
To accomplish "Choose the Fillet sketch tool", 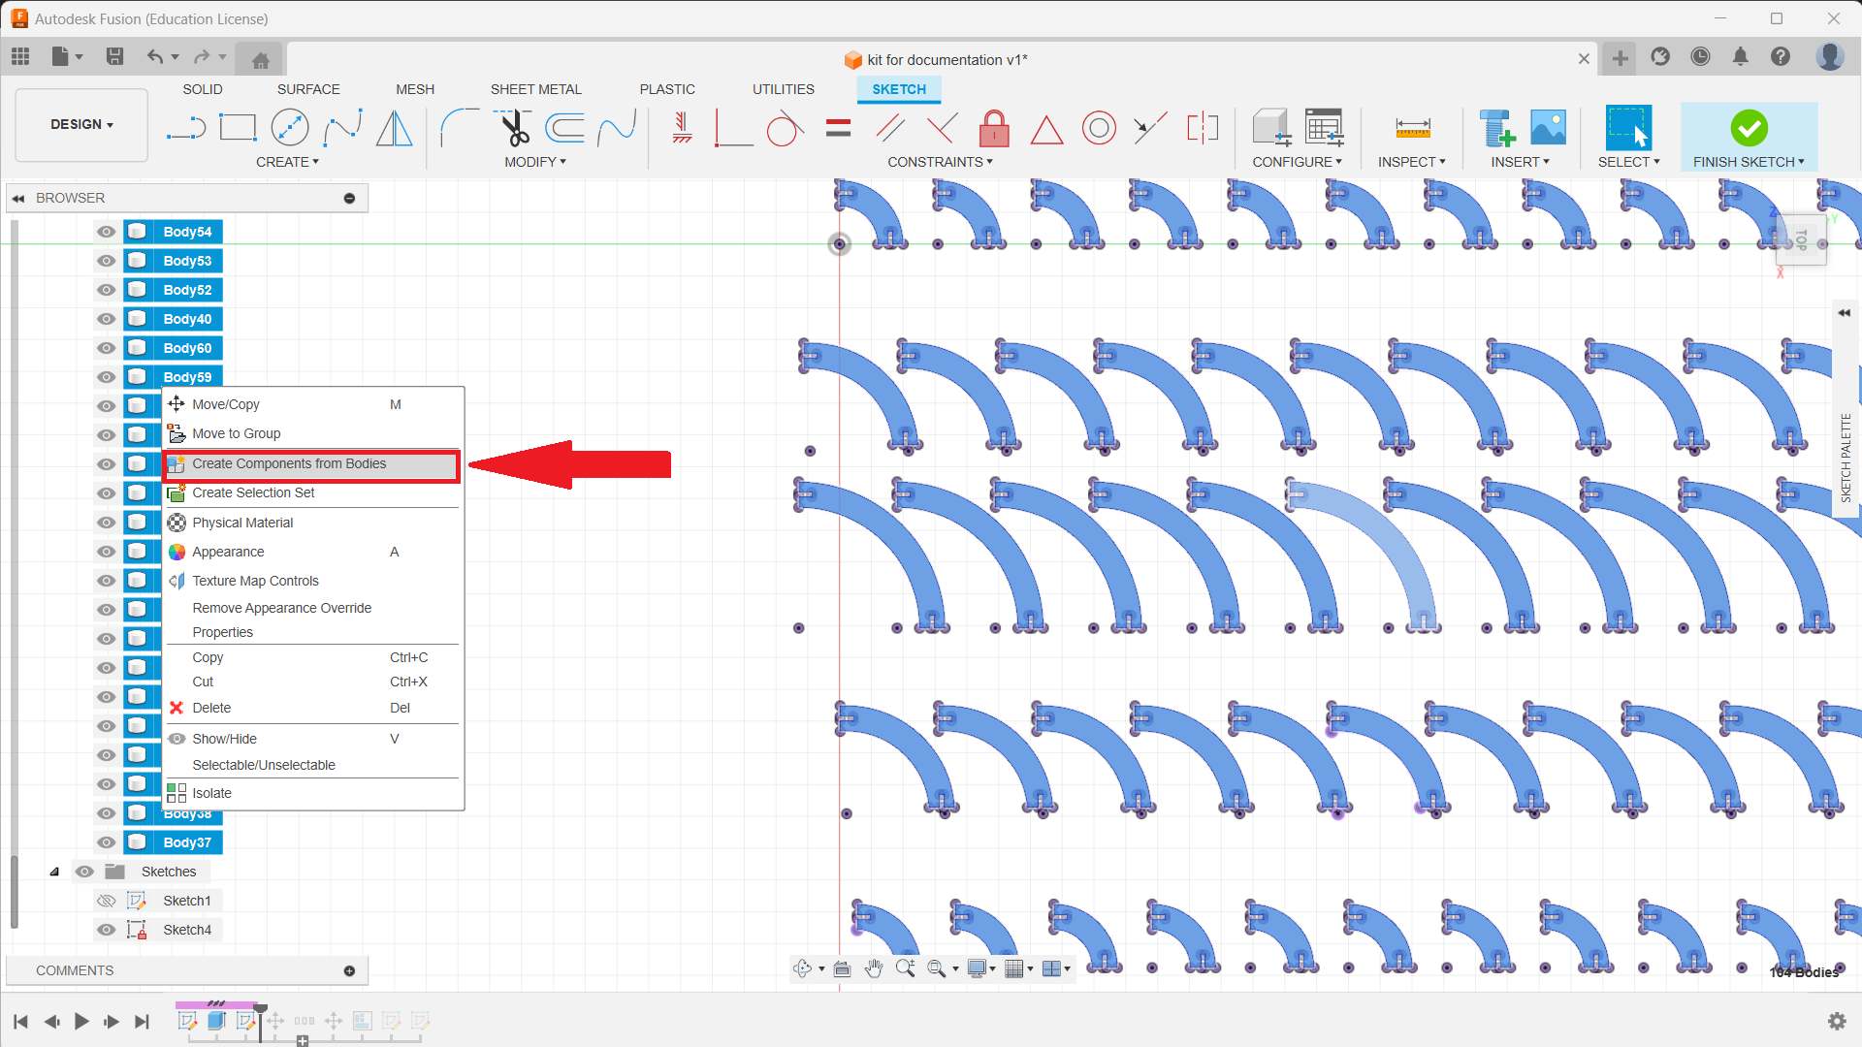I will point(459,128).
